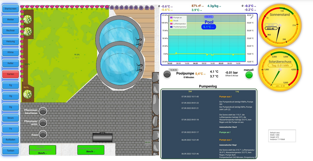Open the Rollläden view

[11, 140]
